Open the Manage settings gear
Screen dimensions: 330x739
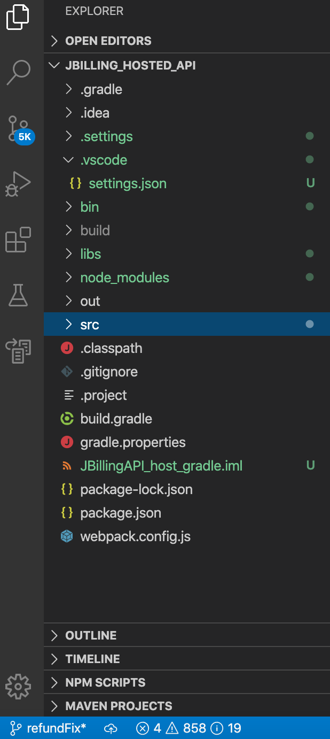click(19, 687)
